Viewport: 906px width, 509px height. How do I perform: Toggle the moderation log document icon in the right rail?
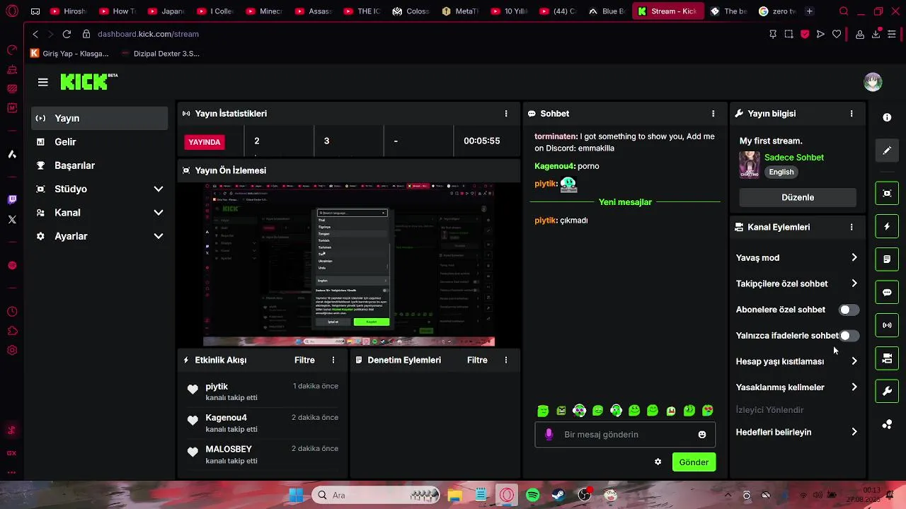887,259
